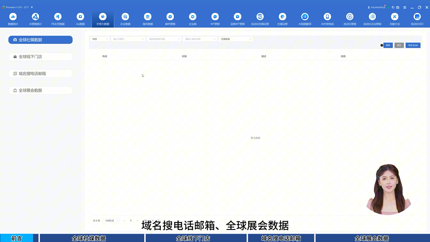Image resolution: width=430 pixels, height=242 pixels.
Task: Open the keyword input dropdown
Action: tap(128, 39)
